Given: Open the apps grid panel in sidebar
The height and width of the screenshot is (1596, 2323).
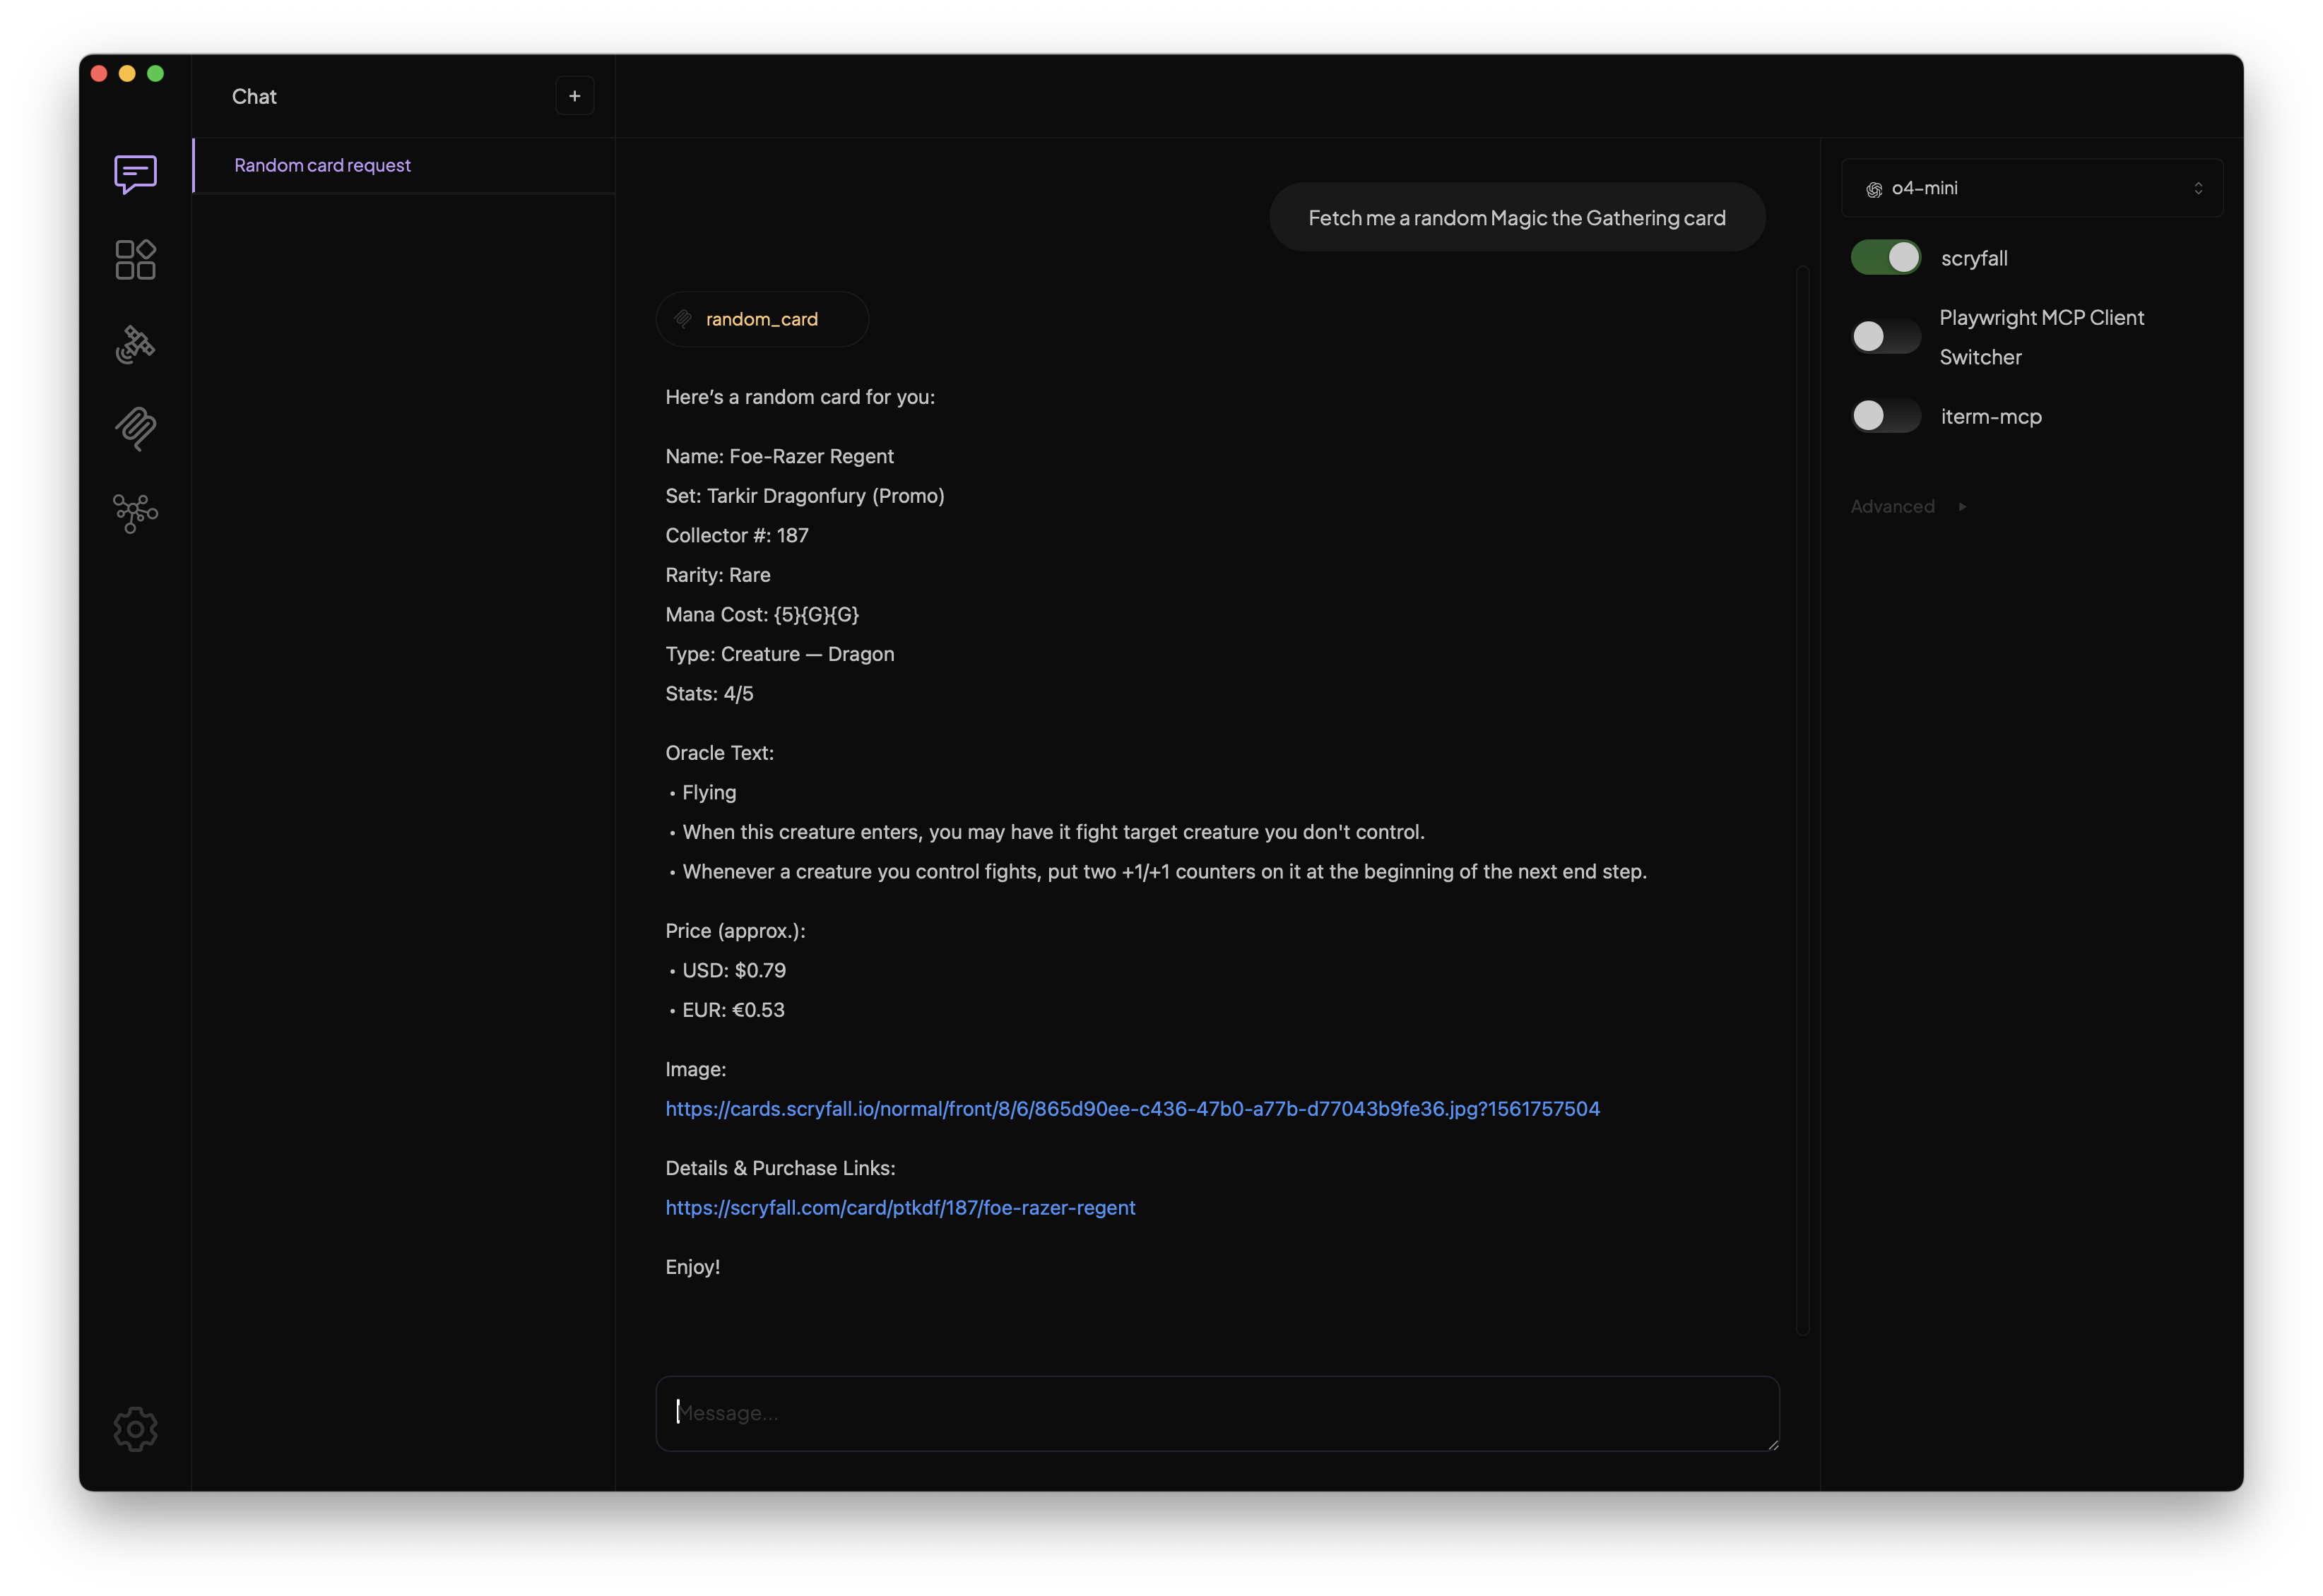Looking at the screenshot, I should coord(135,259).
